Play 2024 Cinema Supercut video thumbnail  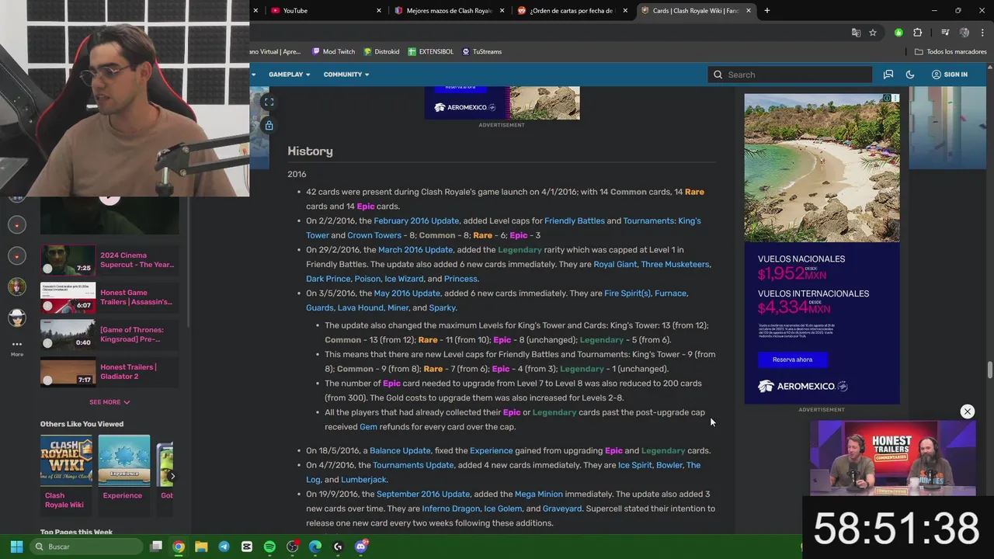pos(68,259)
